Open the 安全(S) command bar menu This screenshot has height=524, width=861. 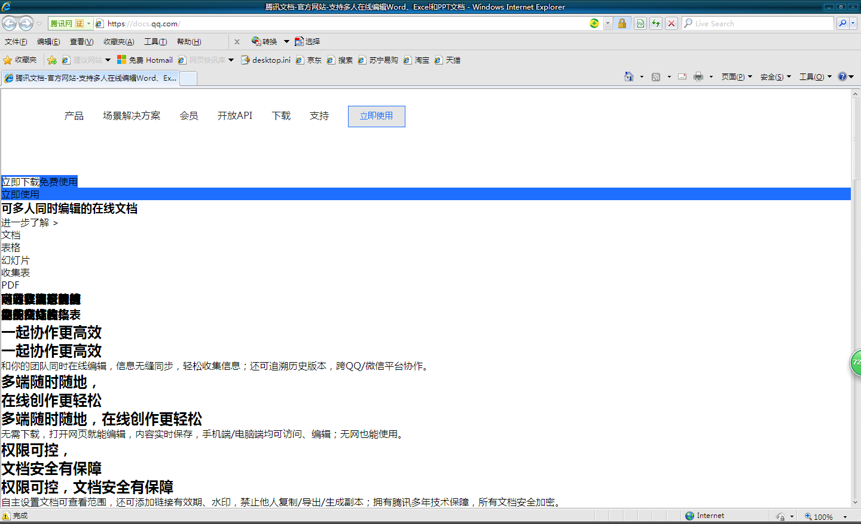tap(775, 76)
